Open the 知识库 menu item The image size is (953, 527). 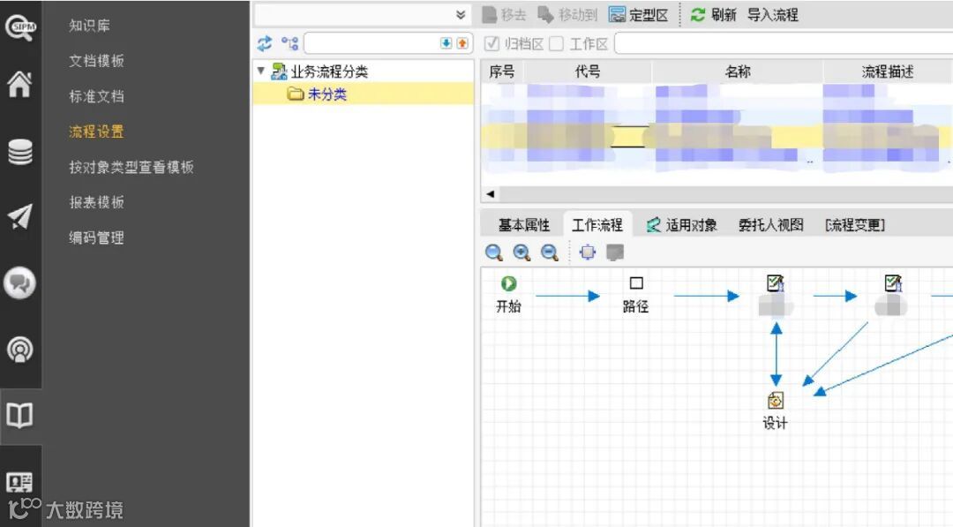89,26
